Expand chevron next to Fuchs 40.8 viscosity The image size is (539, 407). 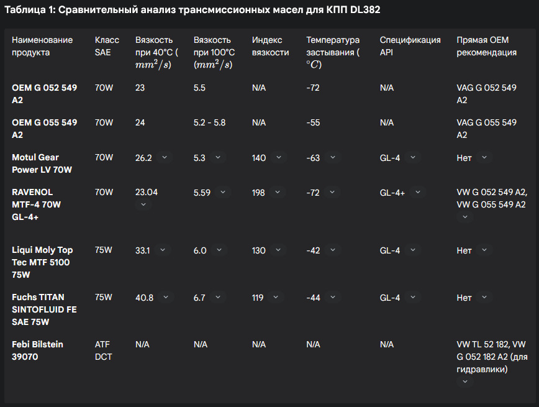[x=166, y=298]
